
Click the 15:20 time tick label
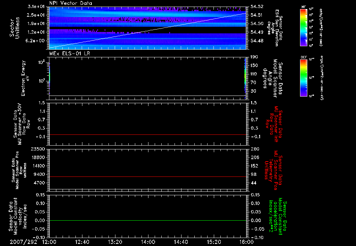tap(214, 242)
